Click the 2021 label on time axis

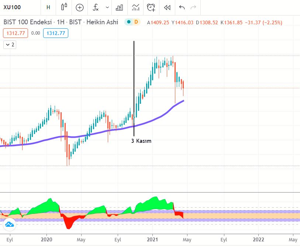coord(152,240)
